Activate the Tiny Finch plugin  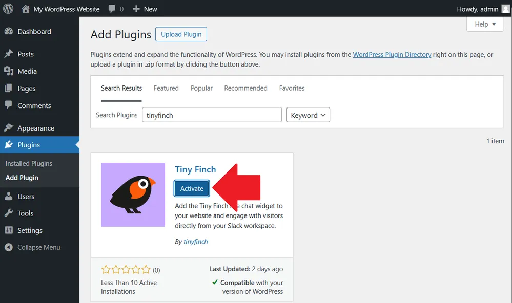[x=192, y=188]
